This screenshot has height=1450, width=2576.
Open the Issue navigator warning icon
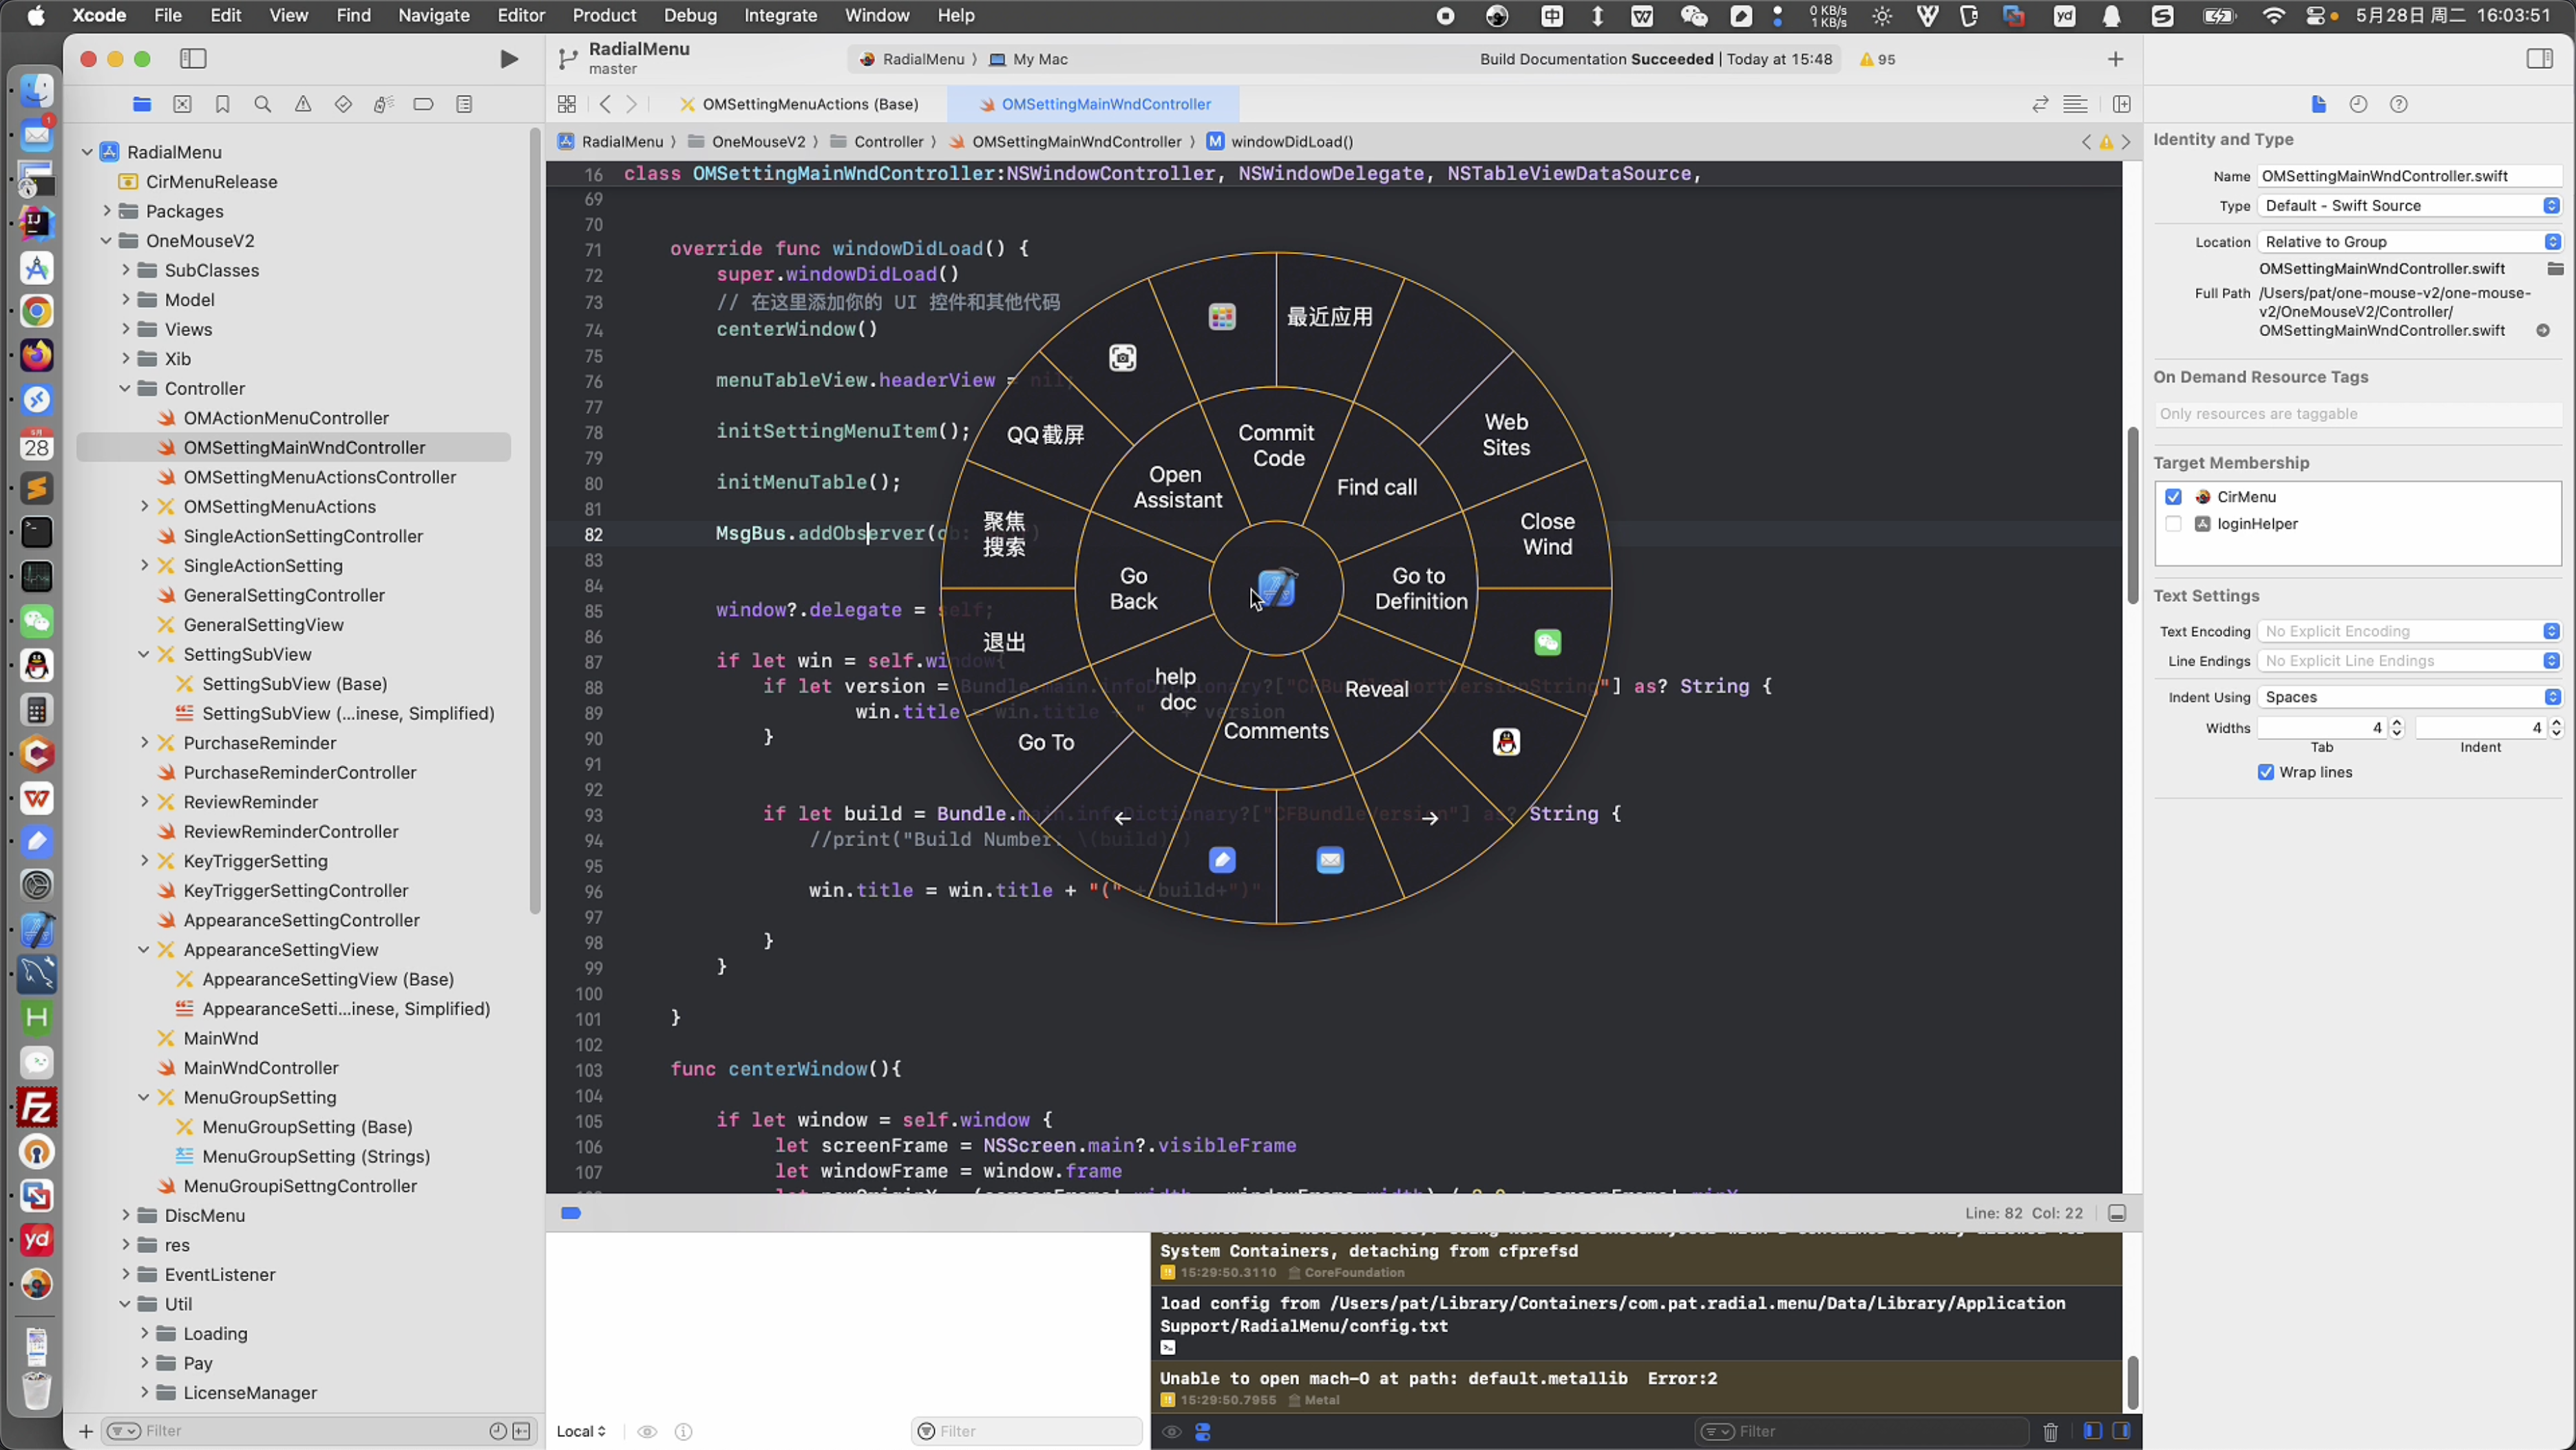(x=303, y=104)
